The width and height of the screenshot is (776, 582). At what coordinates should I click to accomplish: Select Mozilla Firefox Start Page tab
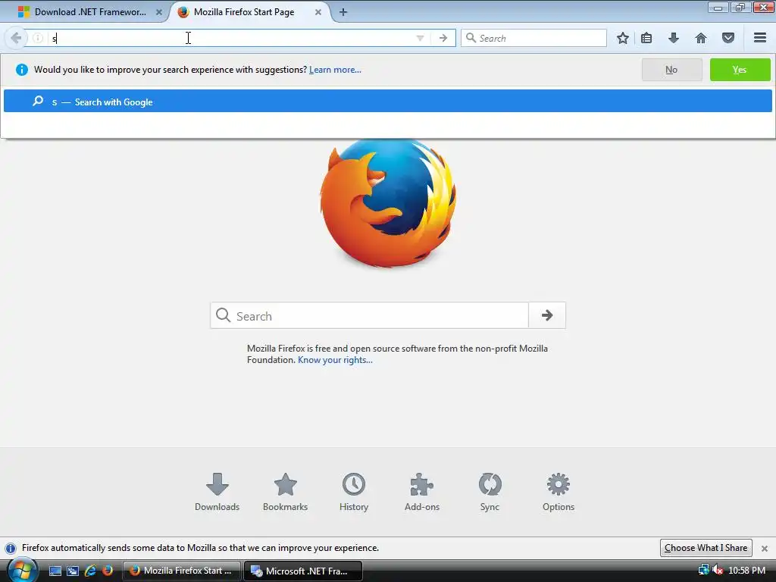pyautogui.click(x=250, y=12)
